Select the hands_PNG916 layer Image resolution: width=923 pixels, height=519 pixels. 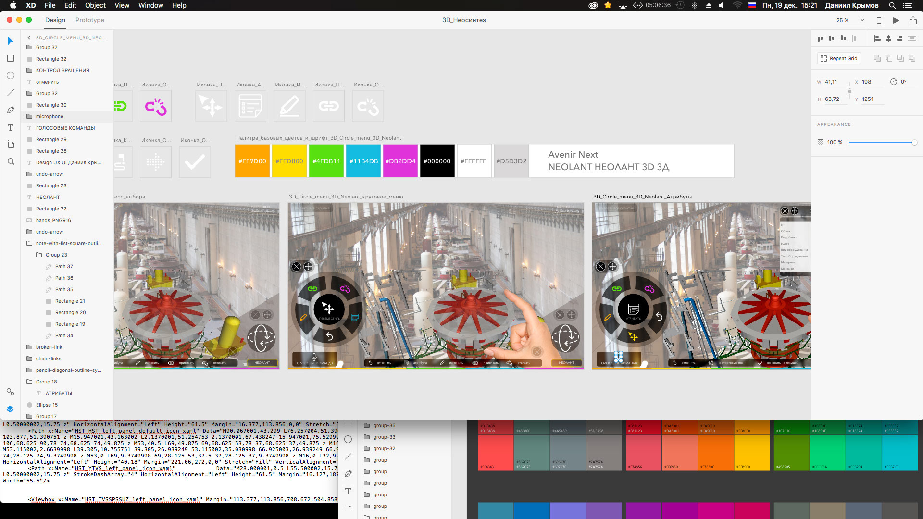click(x=67, y=220)
